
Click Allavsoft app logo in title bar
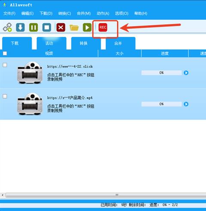pos(5,5)
